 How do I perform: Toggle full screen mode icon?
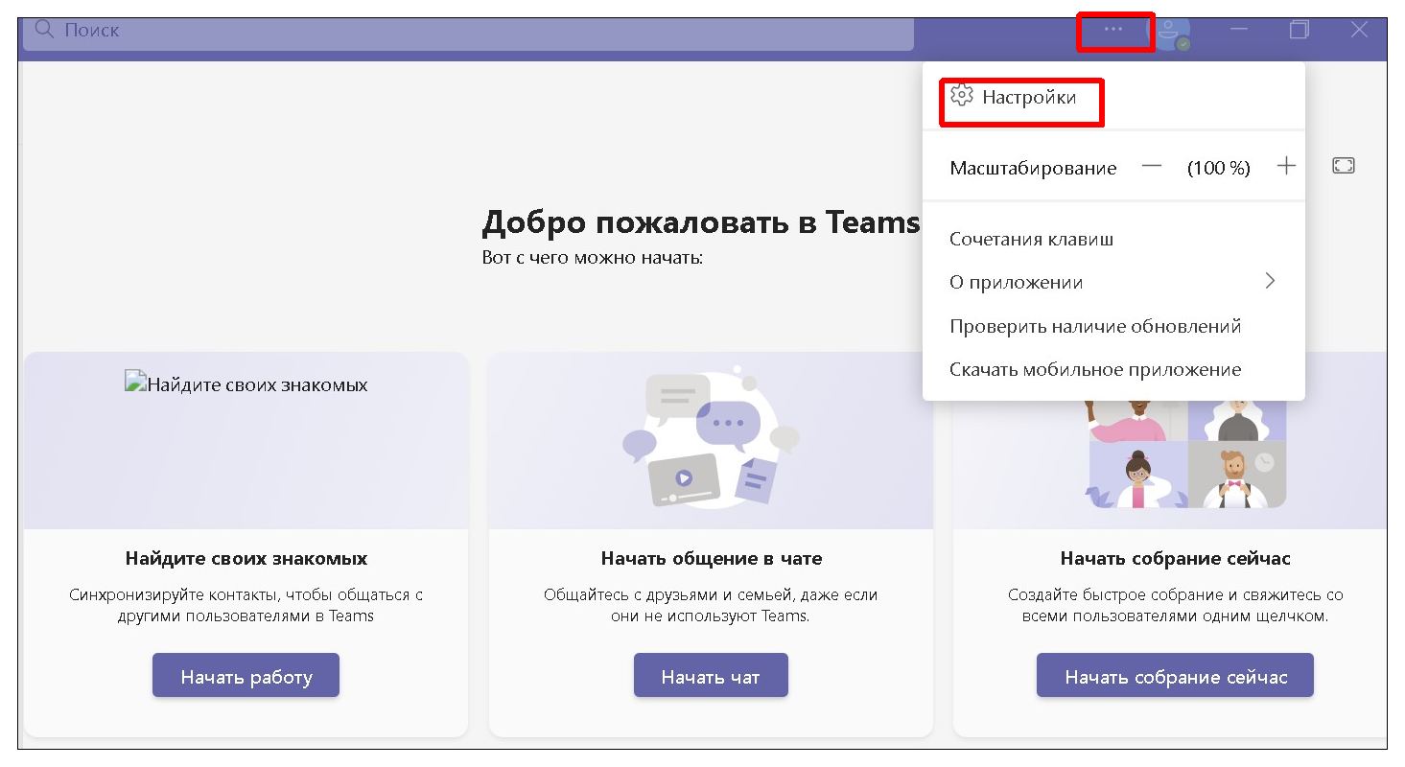1344,166
